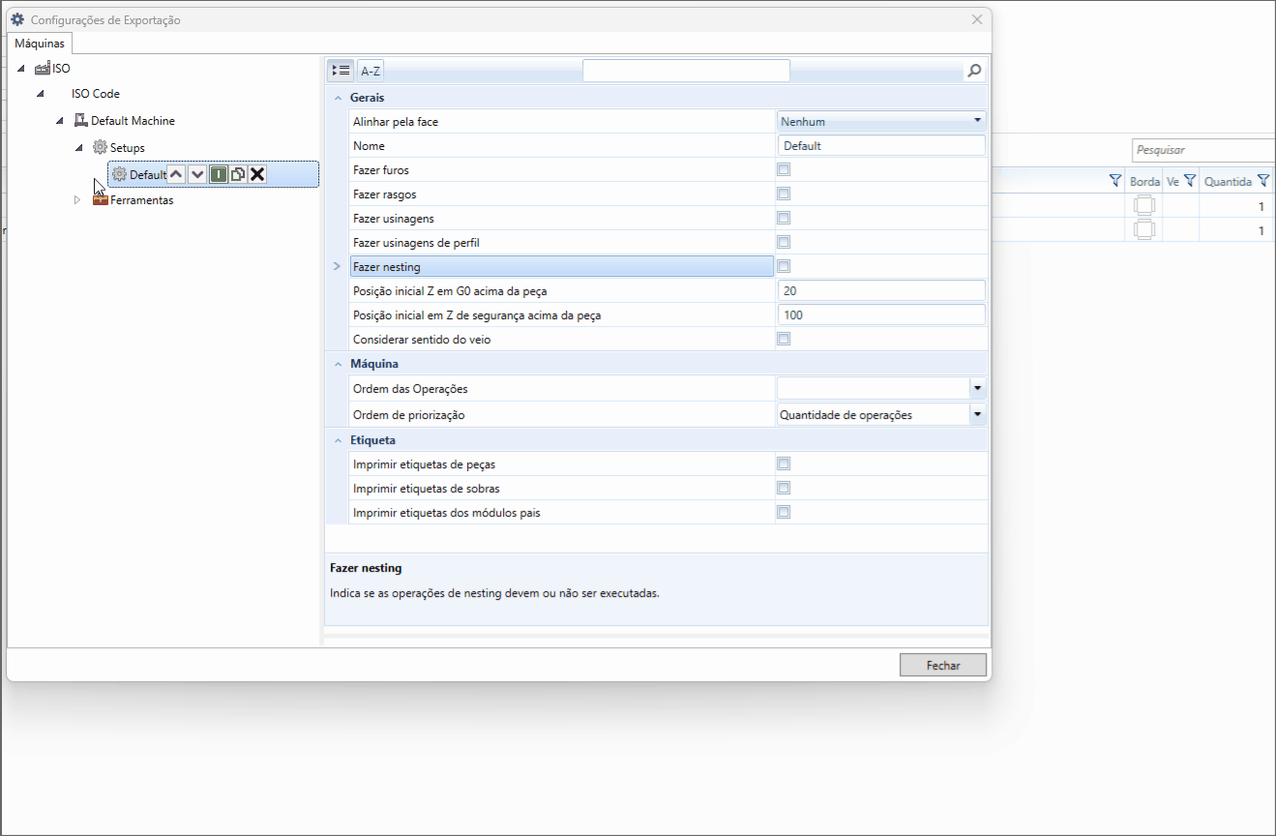
Task: Click the Fazer nesting property label
Action: [387, 267]
